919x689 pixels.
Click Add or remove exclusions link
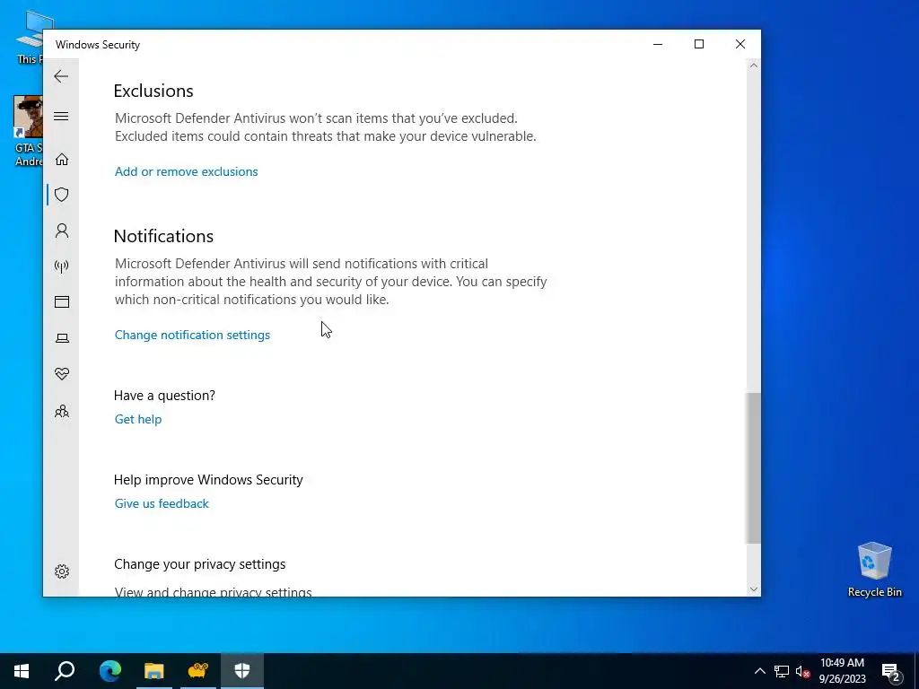pyautogui.click(x=187, y=171)
